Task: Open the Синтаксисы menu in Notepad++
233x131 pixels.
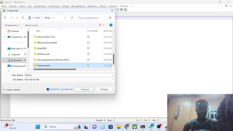Action: coord(54,6)
